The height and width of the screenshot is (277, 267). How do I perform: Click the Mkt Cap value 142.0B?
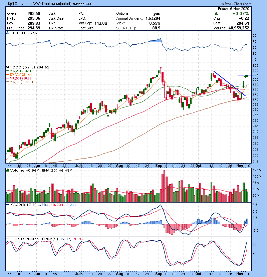[101, 23]
